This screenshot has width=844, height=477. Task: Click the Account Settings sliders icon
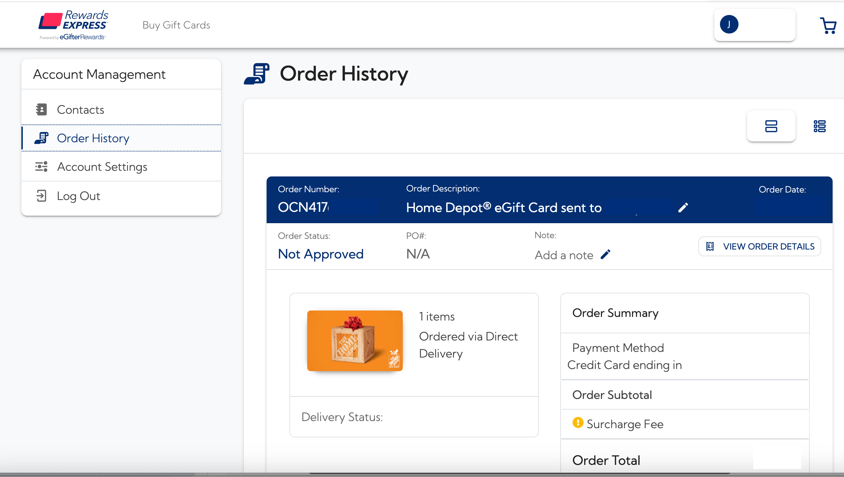tap(41, 166)
